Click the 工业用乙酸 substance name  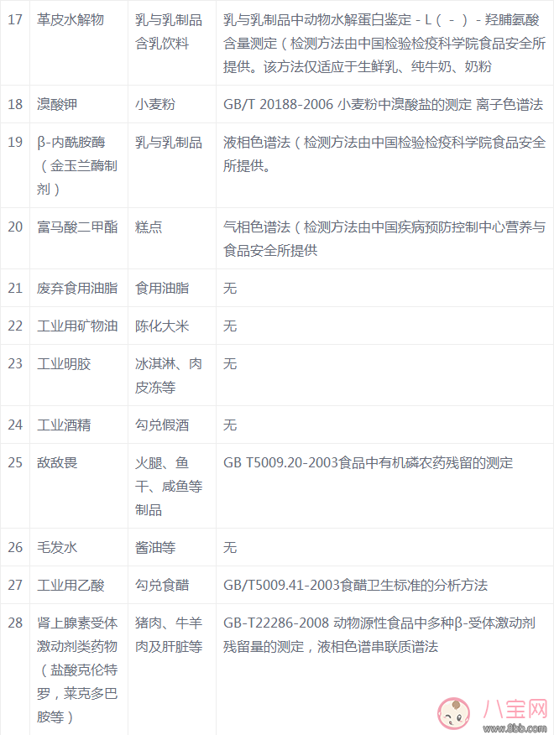tap(71, 585)
